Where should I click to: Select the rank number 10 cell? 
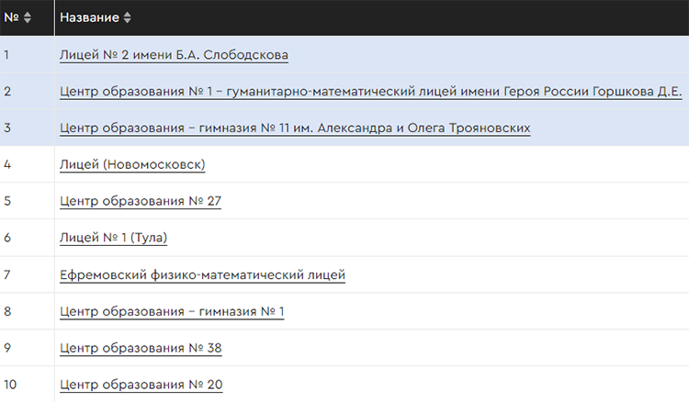10,385
